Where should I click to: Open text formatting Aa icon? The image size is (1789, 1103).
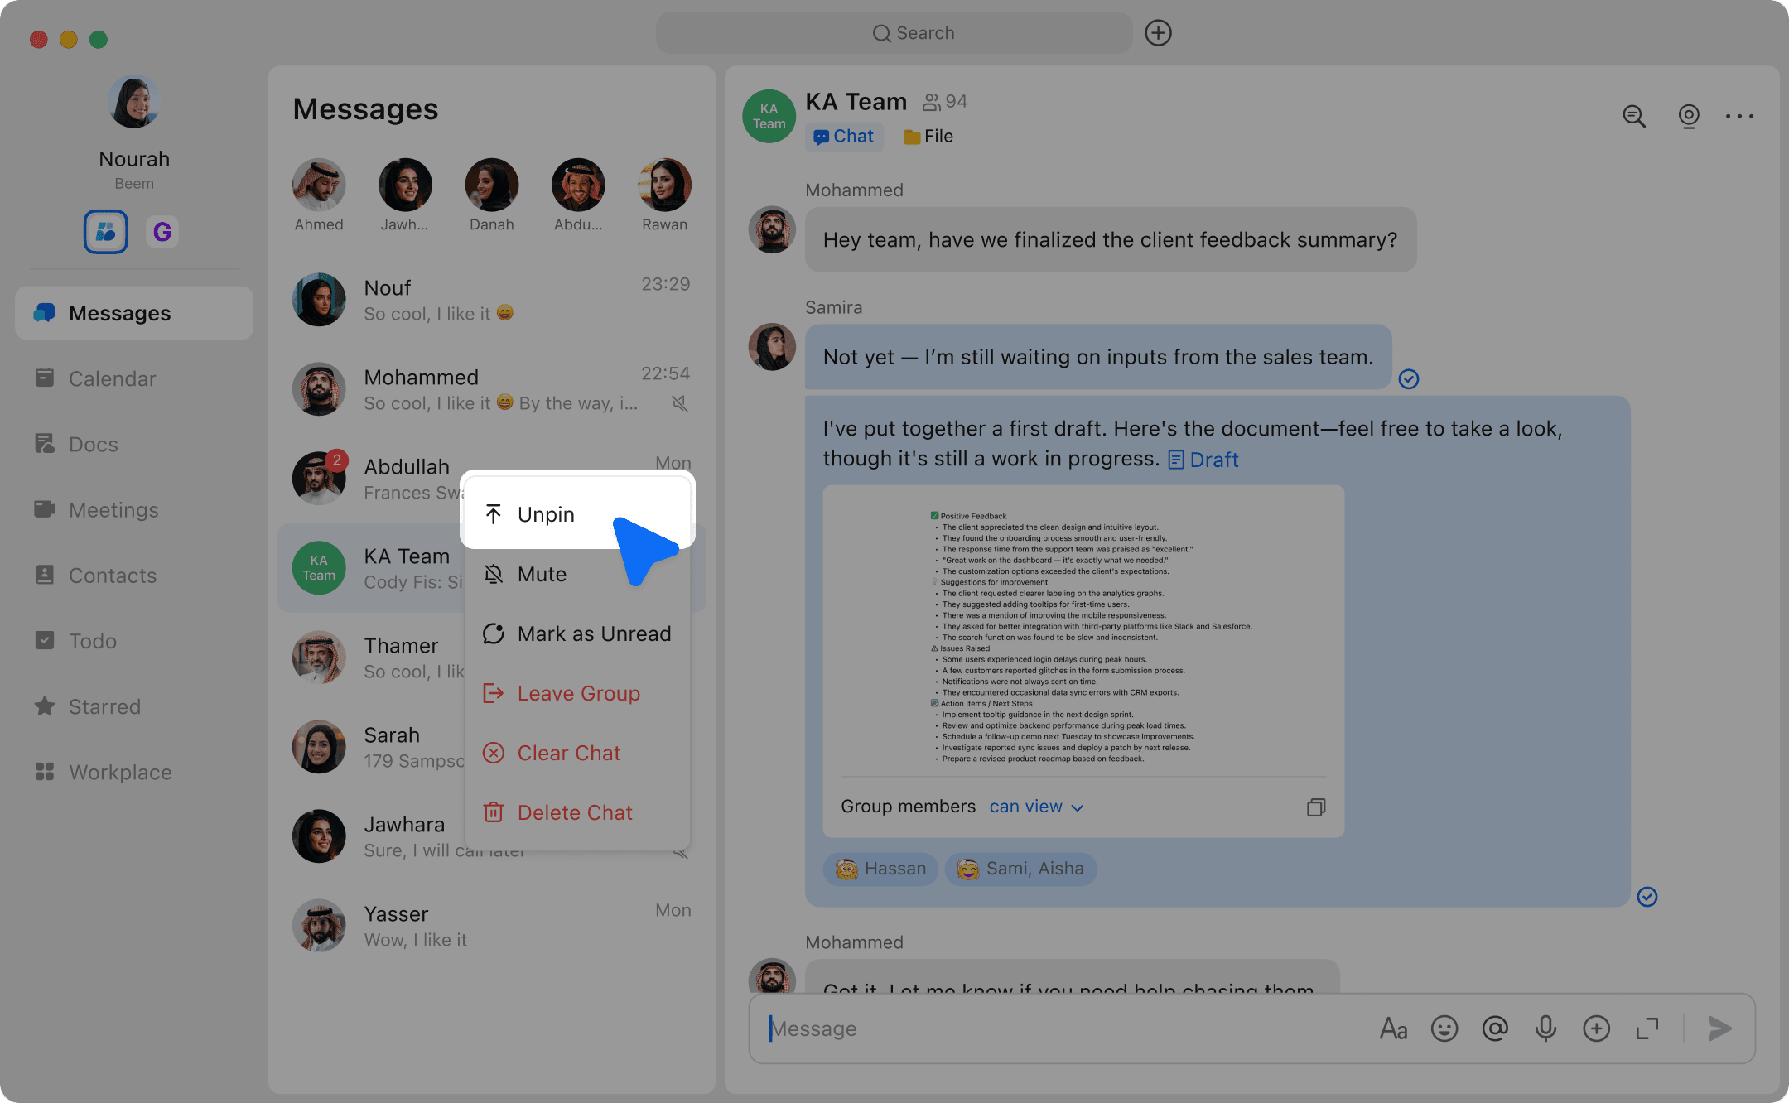coord(1393,1028)
